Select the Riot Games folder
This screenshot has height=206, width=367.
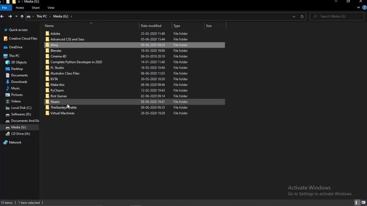(x=58, y=96)
